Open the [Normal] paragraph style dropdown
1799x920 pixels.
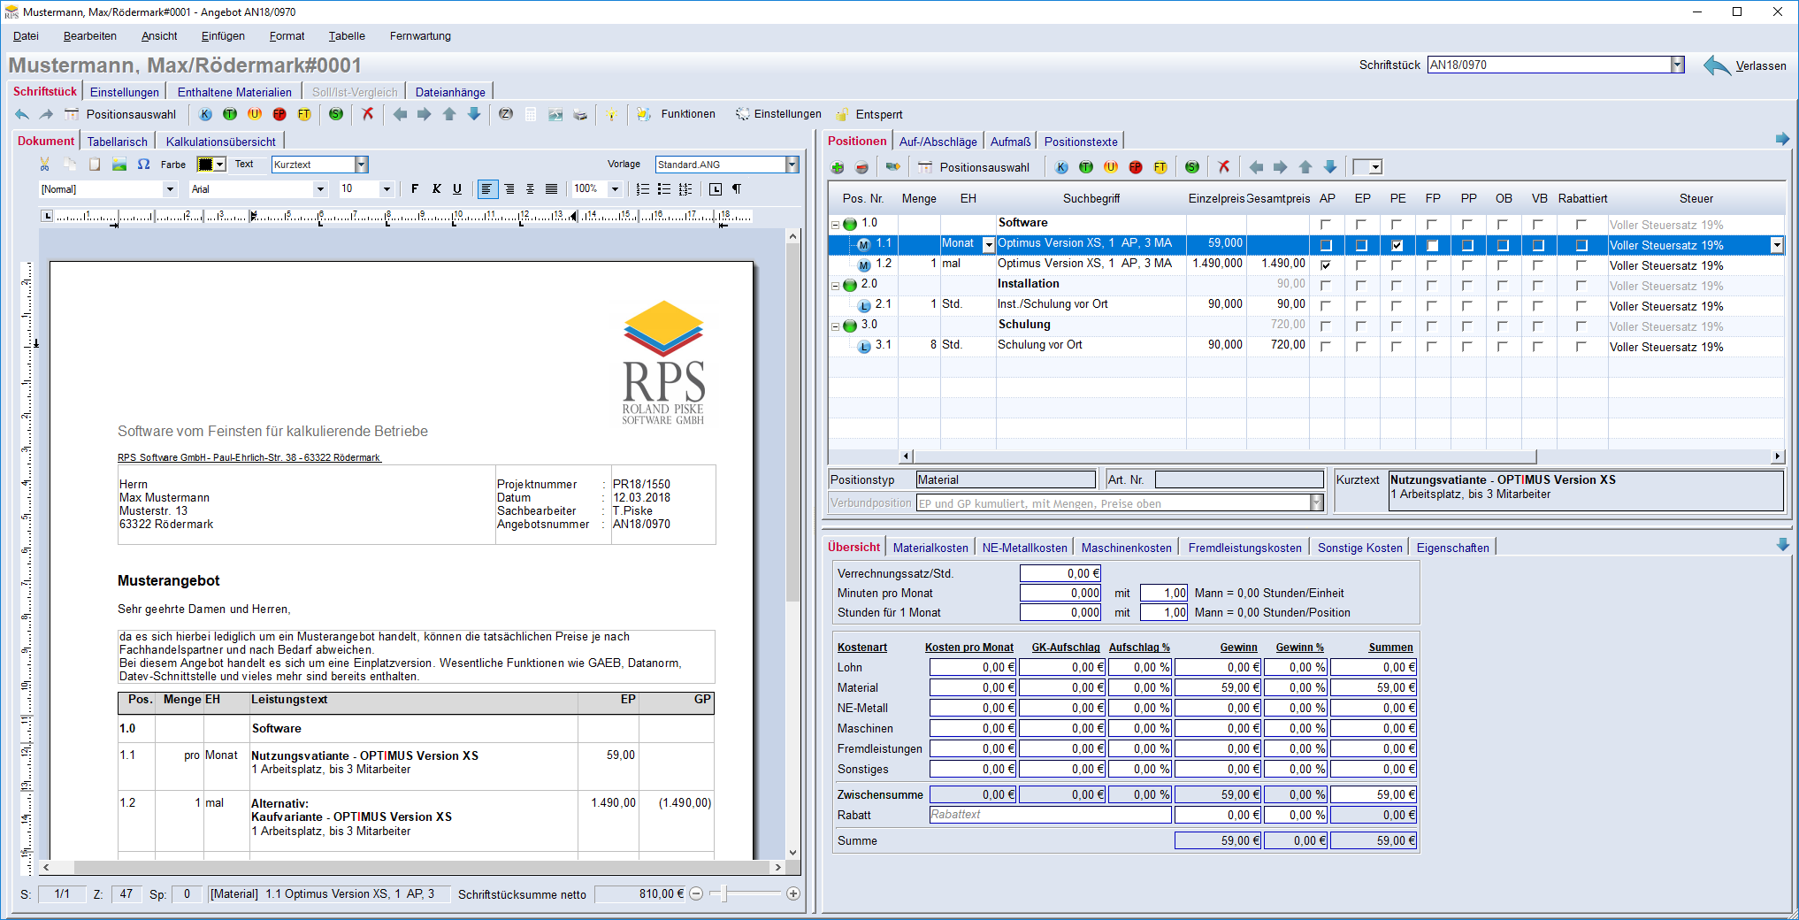(x=170, y=189)
